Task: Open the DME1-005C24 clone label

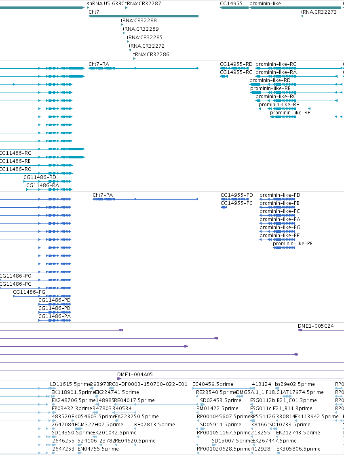Action: click(x=316, y=326)
